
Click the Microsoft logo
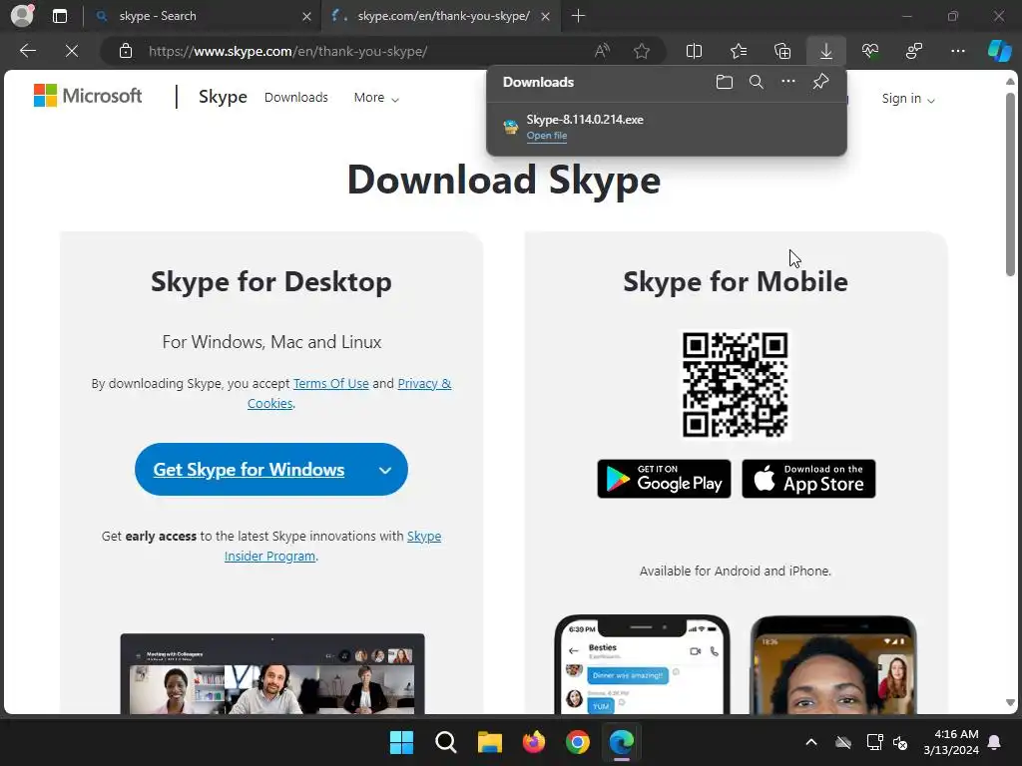[88, 96]
